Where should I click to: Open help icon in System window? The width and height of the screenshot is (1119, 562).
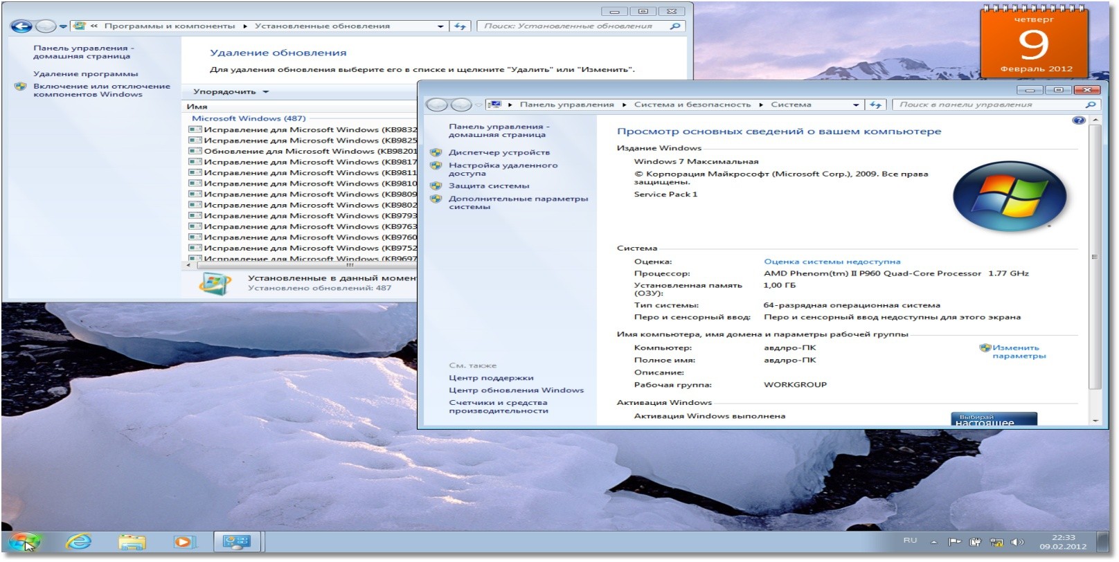click(x=1078, y=120)
